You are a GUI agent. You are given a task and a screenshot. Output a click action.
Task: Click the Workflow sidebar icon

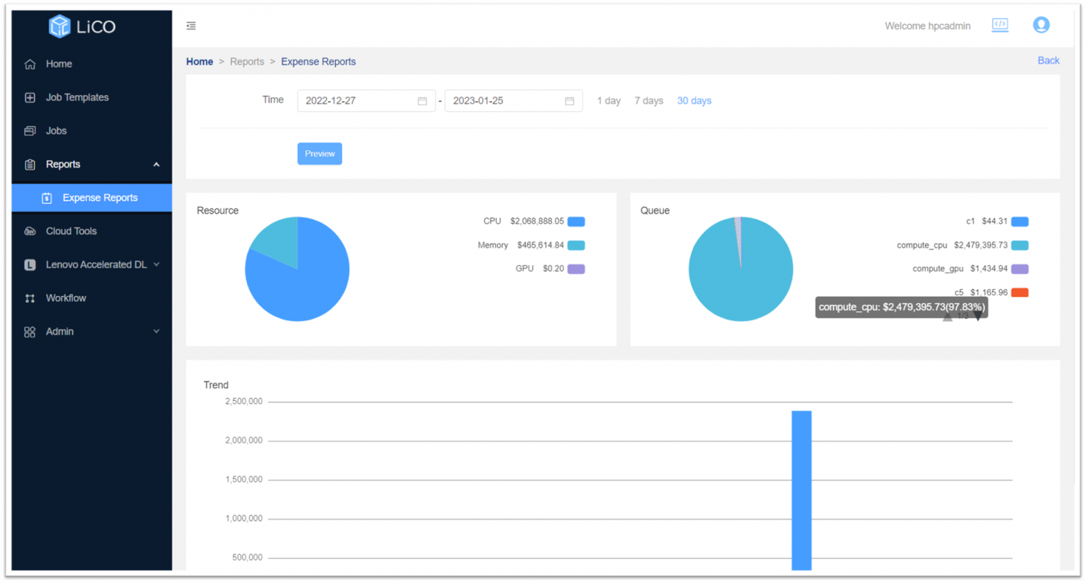[x=30, y=299]
